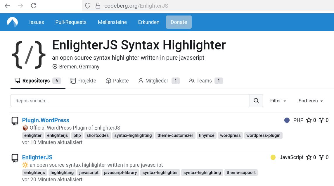Click the repo icon beside Plugin.WordPress
This screenshot has height=186, width=334.
(x=15, y=121)
